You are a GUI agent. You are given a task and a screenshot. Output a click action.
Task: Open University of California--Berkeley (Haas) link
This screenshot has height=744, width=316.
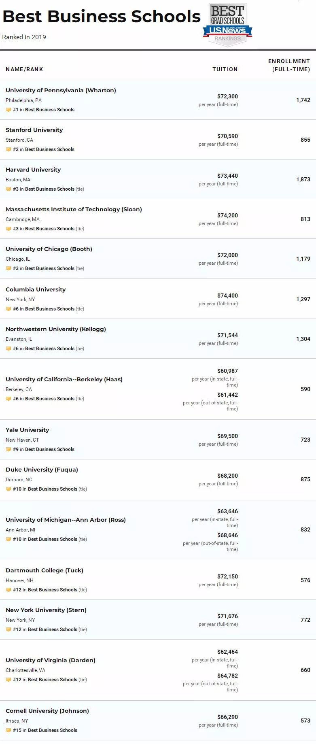point(64,379)
